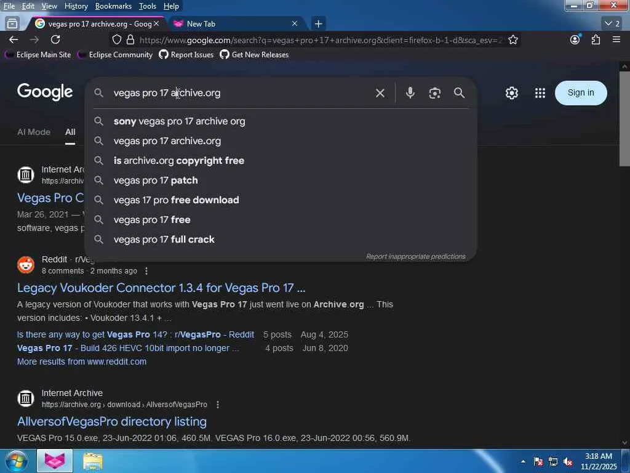This screenshot has width=630, height=473.
Task: Bookmark this page with the star icon
Action: pos(512,39)
